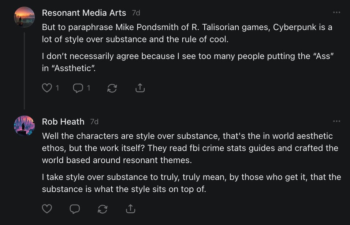Screen dimensions: 350x225
Task: Open the 7d timestamp next to Rob Heath
Action: pyautogui.click(x=94, y=121)
